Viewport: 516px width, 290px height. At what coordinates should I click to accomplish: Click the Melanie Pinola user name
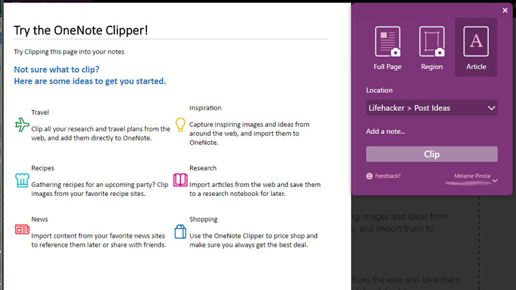coord(471,175)
